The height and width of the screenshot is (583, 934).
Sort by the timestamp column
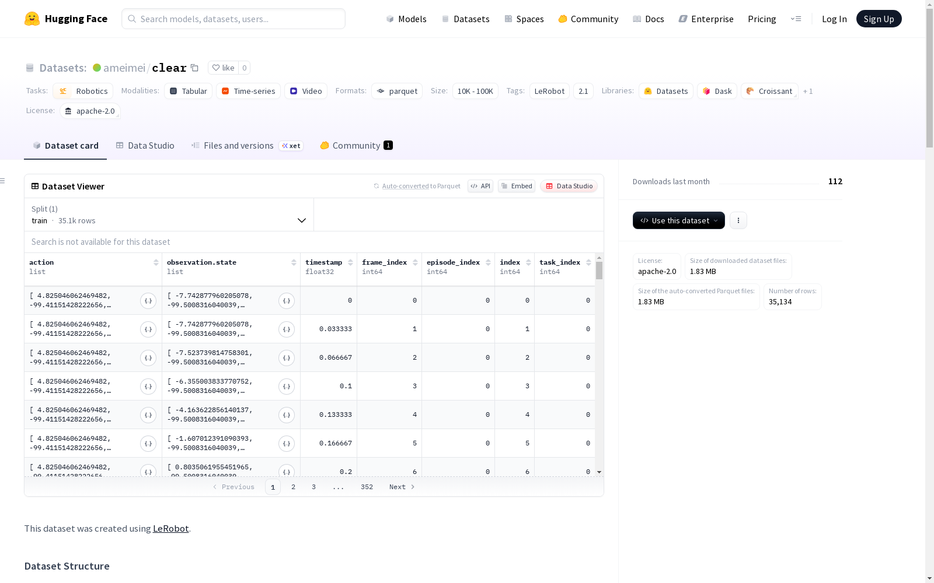click(x=350, y=262)
